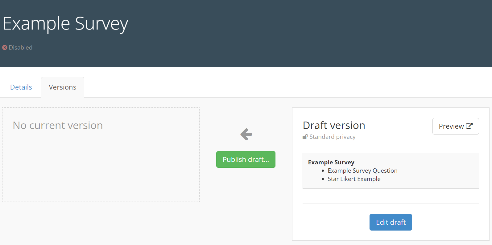492x245 pixels.
Task: Click the divider line above Edit draft
Action: [391, 203]
